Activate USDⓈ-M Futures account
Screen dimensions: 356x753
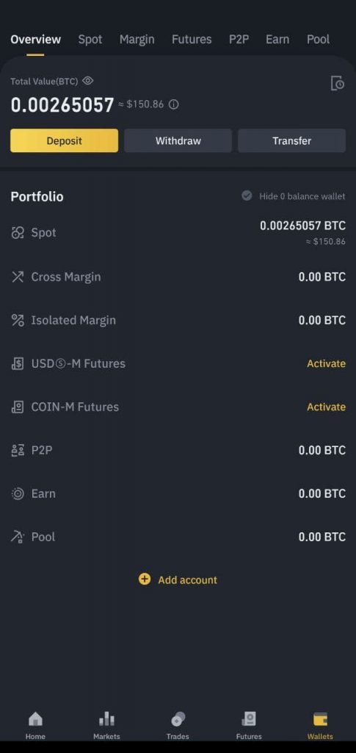coord(327,363)
